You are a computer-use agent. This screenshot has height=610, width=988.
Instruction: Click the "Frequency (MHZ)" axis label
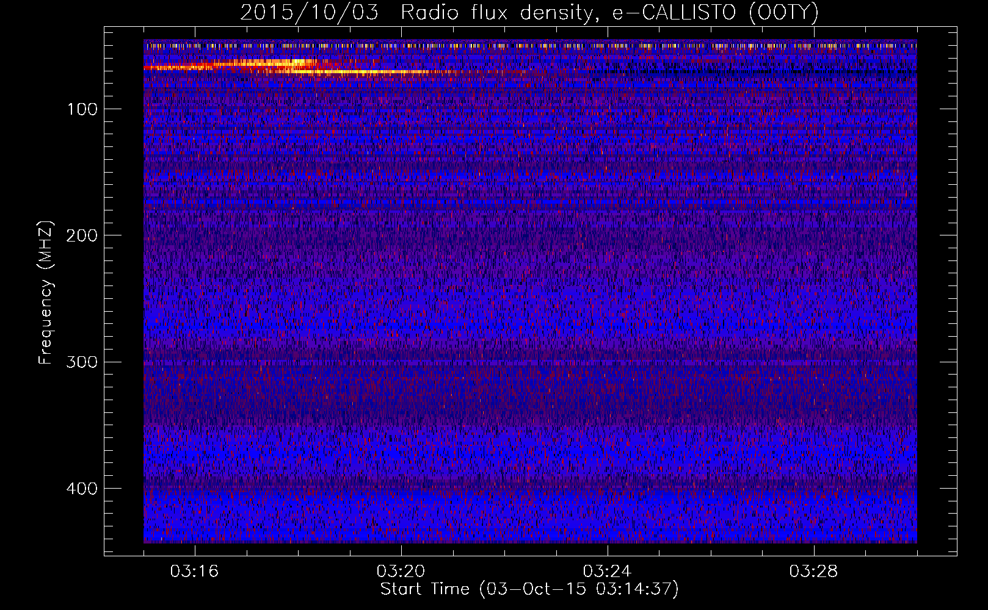[46, 293]
